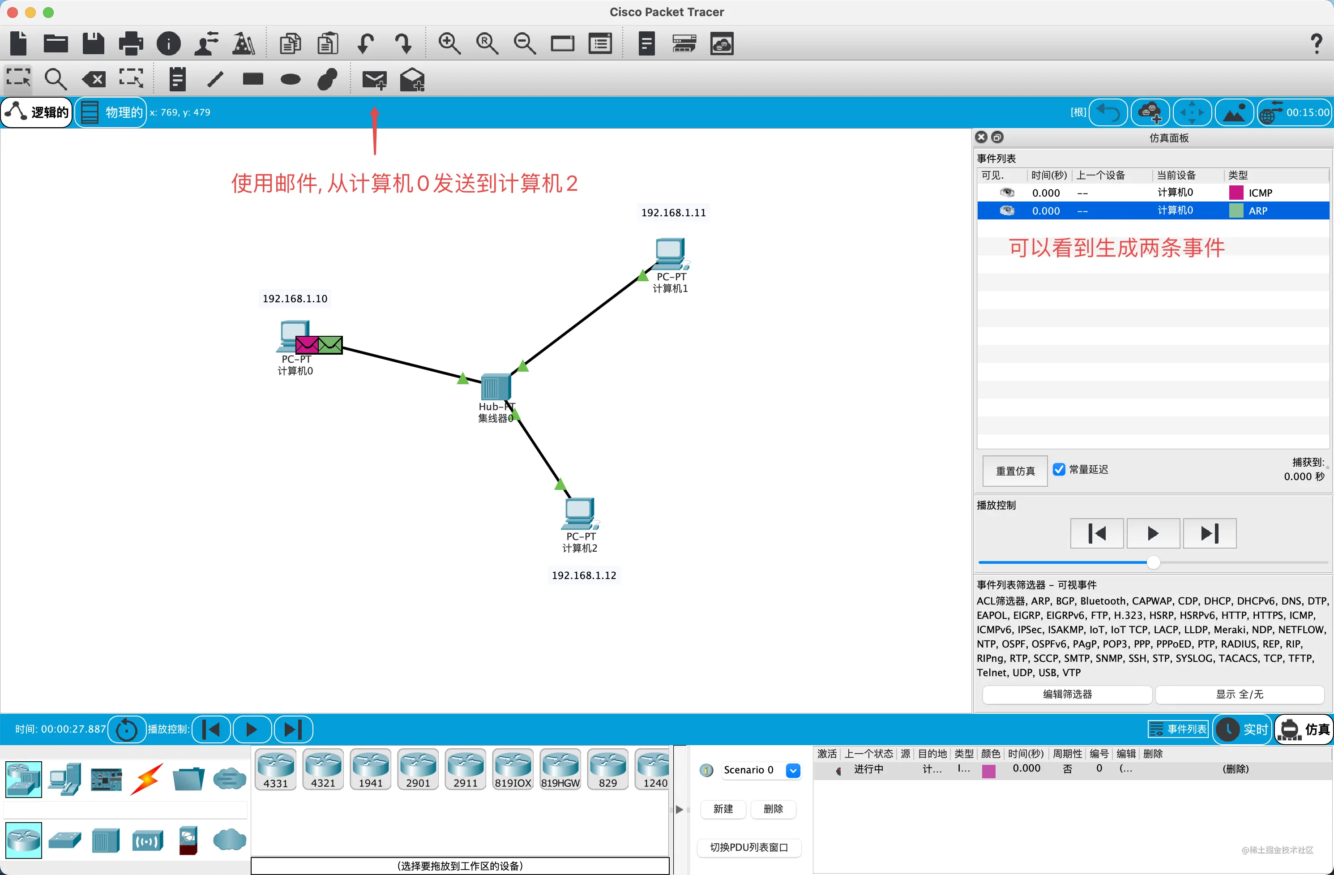Click the power cycle devices circular icon
The height and width of the screenshot is (875, 1334).
(127, 729)
